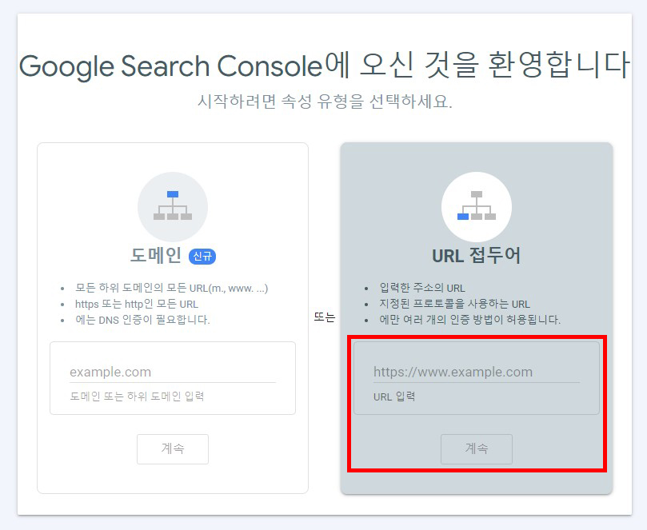Click helper text URL 입력
The width and height of the screenshot is (647, 530).
pos(394,397)
